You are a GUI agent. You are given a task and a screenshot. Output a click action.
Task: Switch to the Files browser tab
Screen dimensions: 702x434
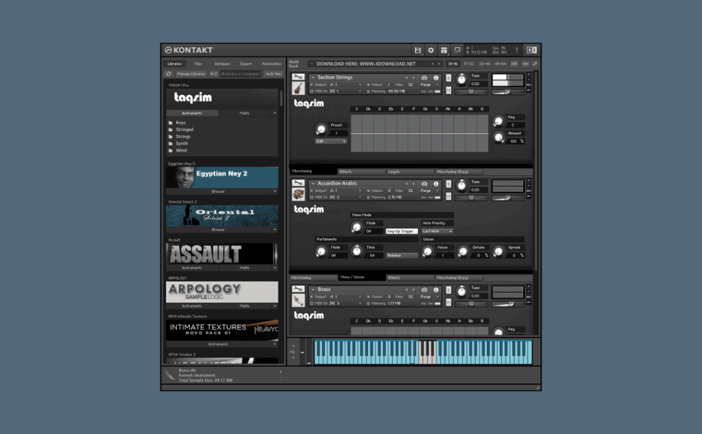(x=198, y=64)
